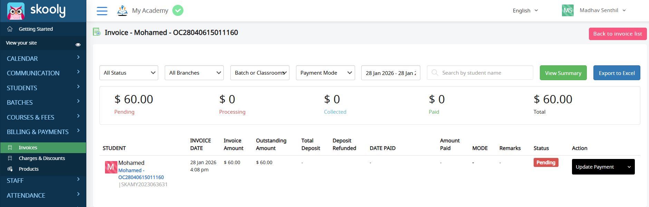Select Products in the sidebar

[29, 169]
